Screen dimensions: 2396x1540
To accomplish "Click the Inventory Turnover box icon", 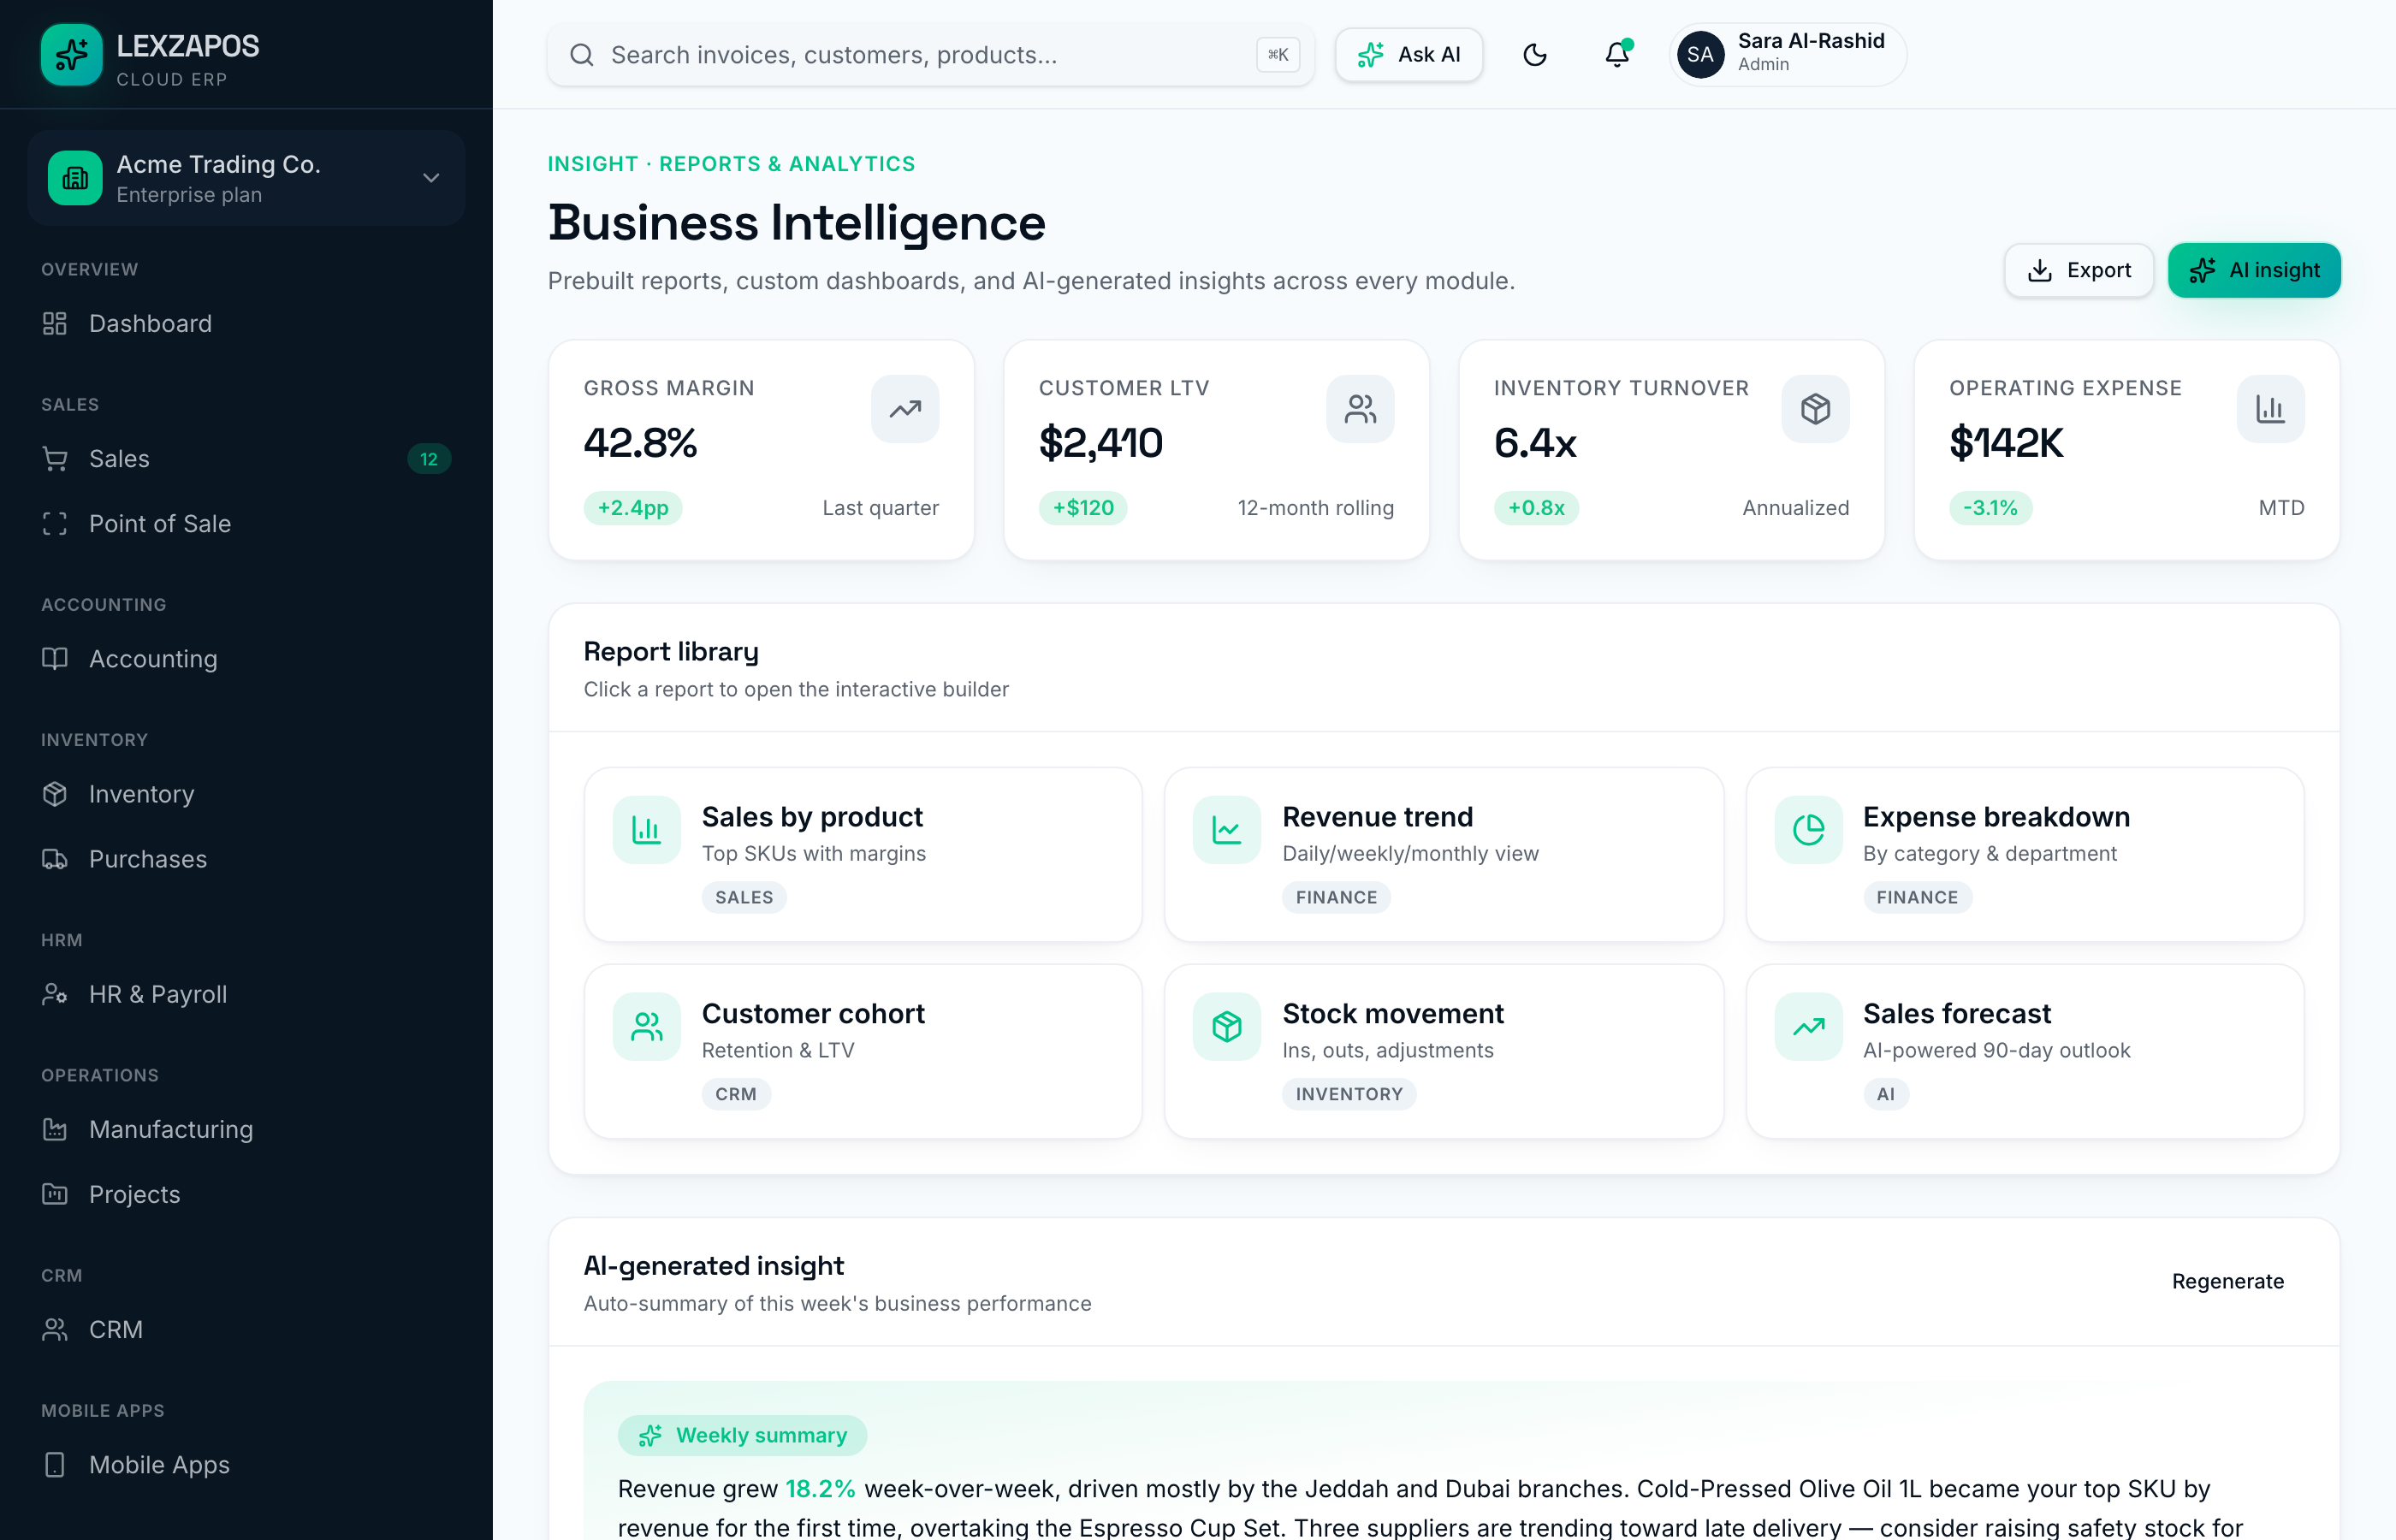I will [1815, 409].
